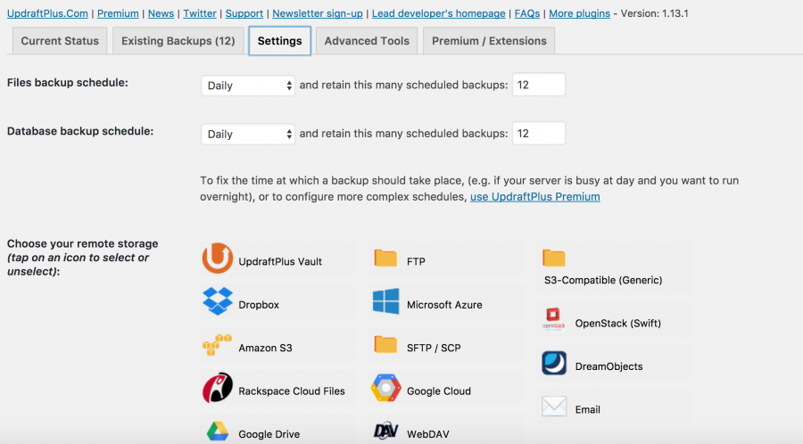The width and height of the screenshot is (803, 444).
Task: Visit the Twitter link
Action: (x=200, y=13)
